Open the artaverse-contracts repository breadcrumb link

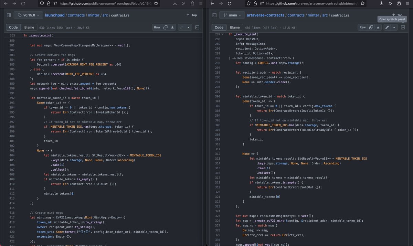coord(265,15)
